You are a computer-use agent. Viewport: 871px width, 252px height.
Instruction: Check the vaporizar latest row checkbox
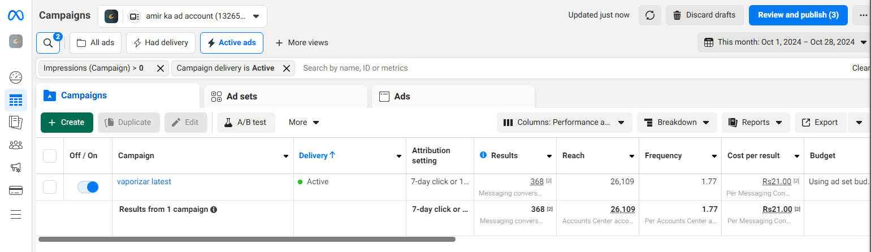click(x=50, y=187)
